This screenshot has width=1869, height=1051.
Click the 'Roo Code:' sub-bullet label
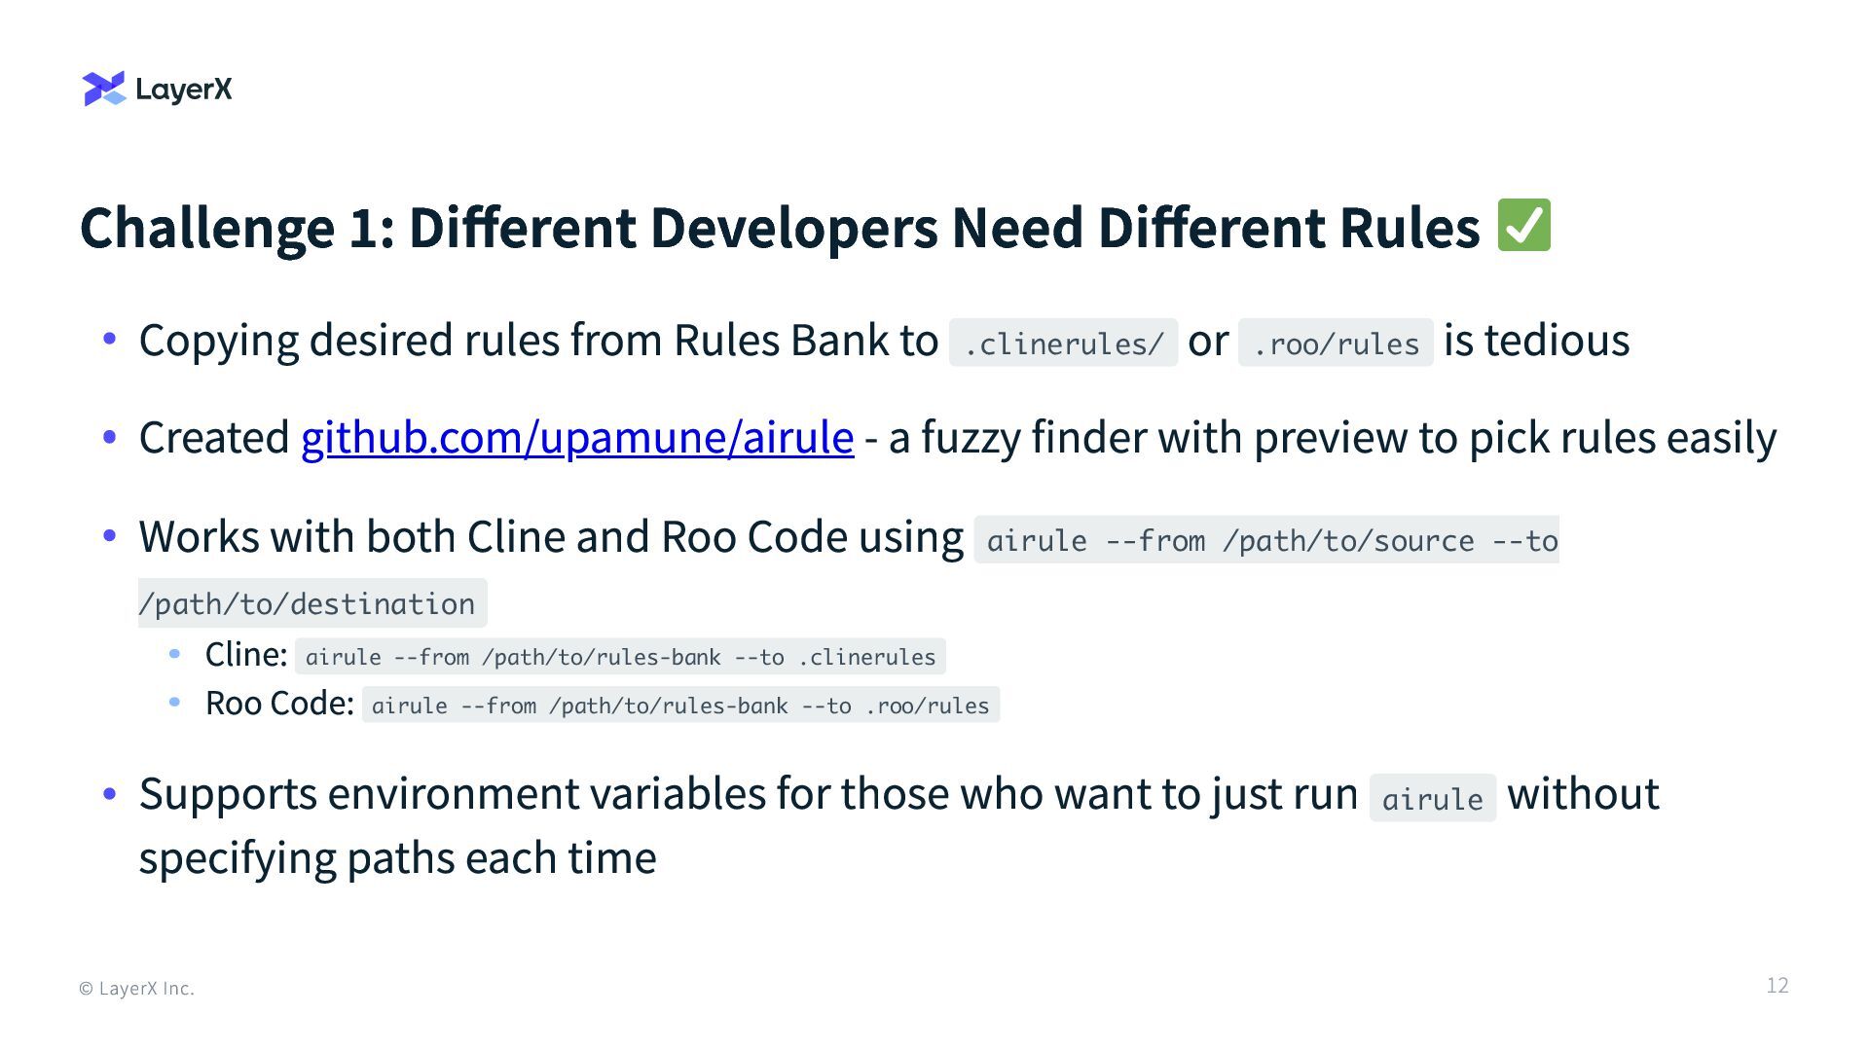[279, 703]
